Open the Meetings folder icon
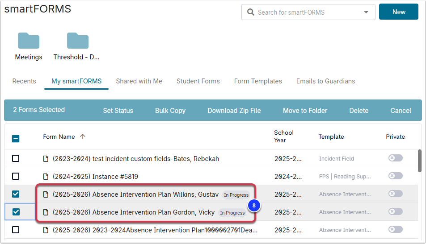Screen dimensions: 426x244 (29, 41)
